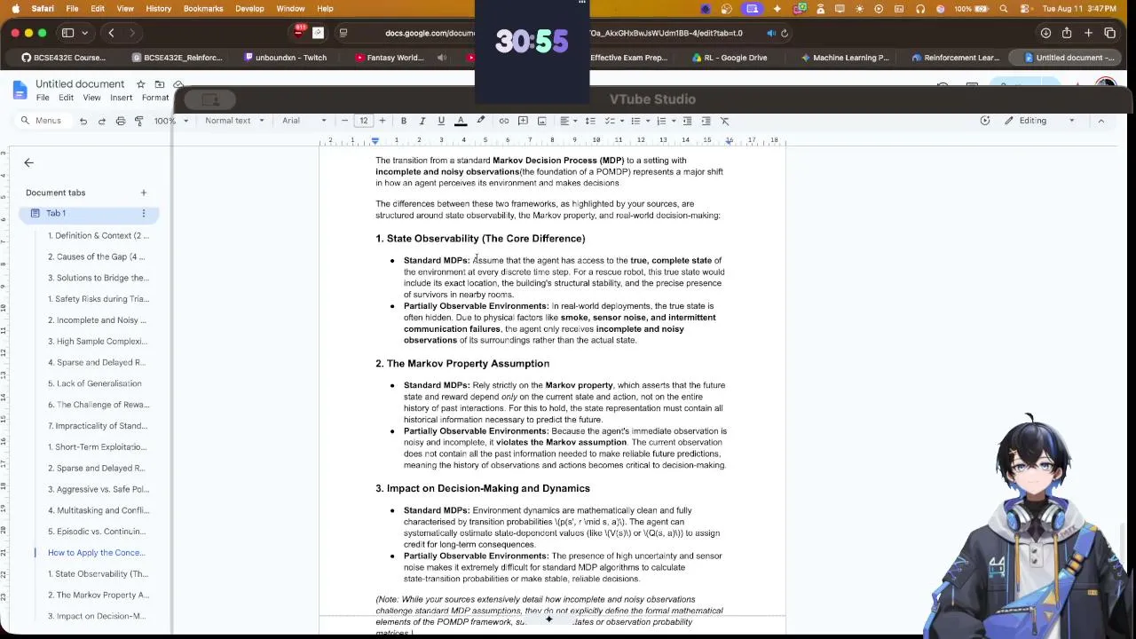The height and width of the screenshot is (639, 1136).
Task: Insert an image from the toolbar
Action: coord(541,121)
